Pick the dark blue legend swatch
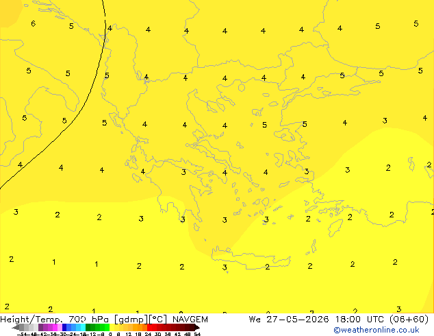This screenshot has height=336, width=434. click(x=64, y=327)
